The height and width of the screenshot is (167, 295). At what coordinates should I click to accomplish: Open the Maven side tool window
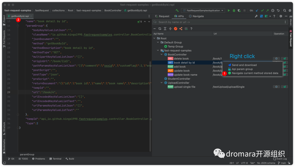[x=291, y=21]
